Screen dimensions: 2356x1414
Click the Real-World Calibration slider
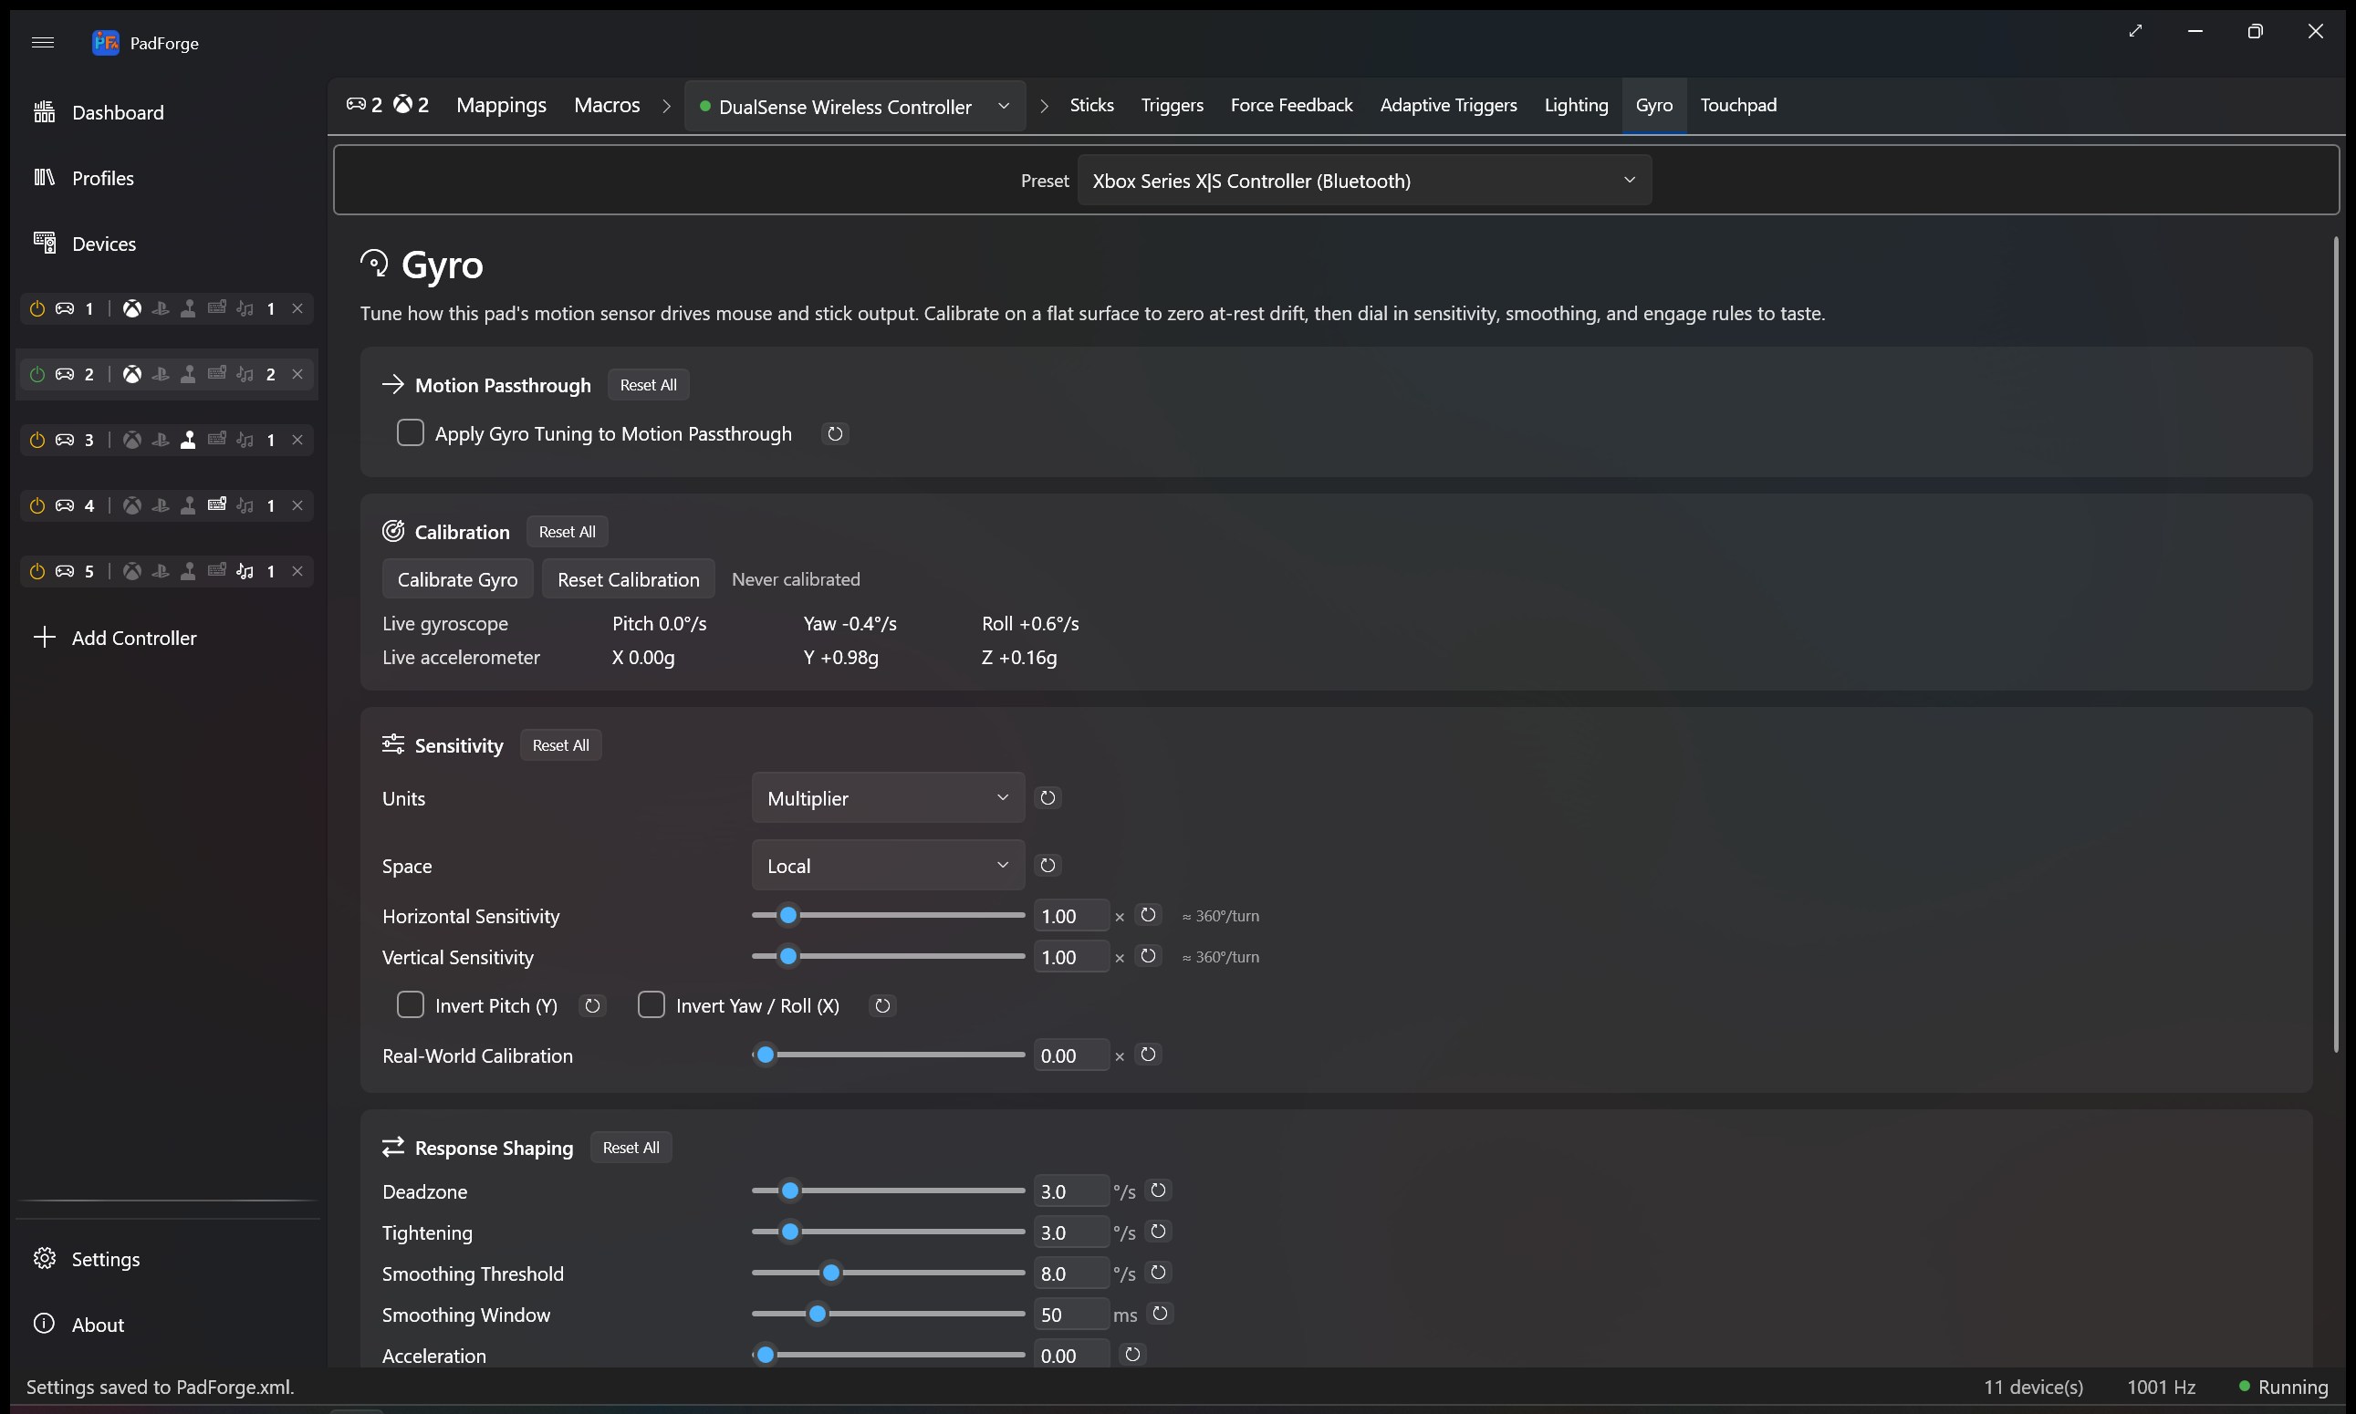coord(887,1055)
